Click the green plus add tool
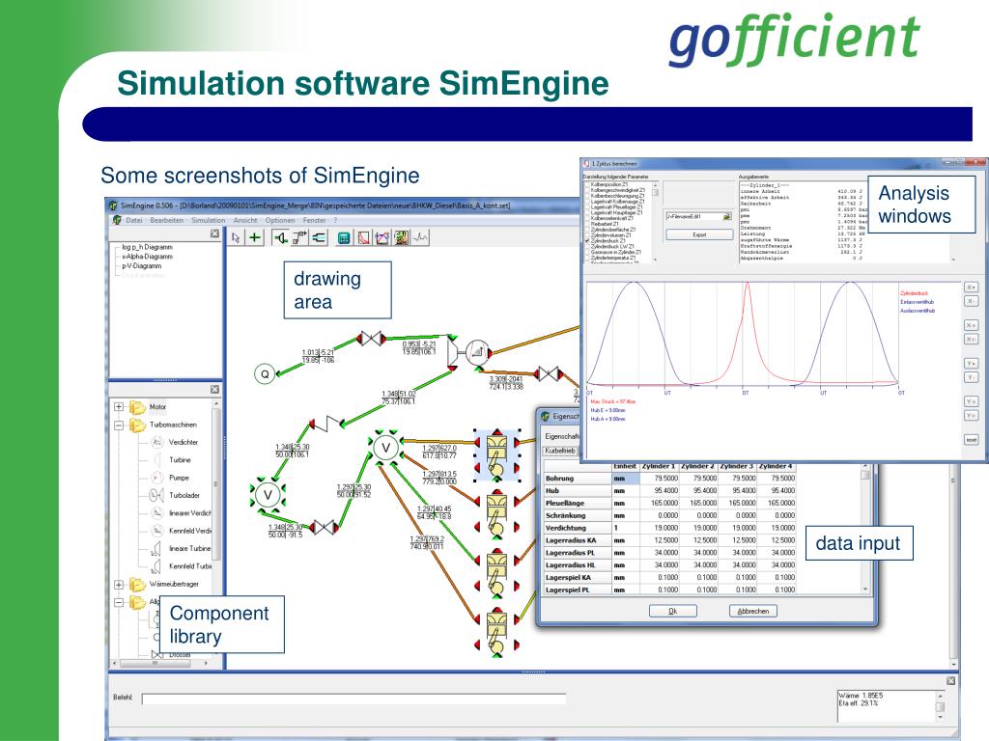The image size is (989, 741). pyautogui.click(x=255, y=237)
